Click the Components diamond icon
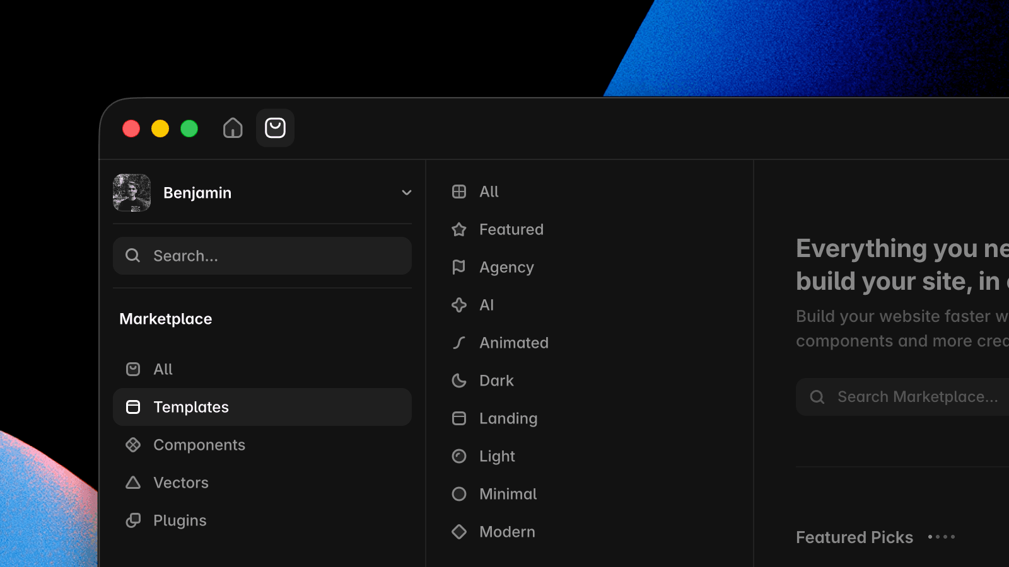This screenshot has height=567, width=1009. 133,445
